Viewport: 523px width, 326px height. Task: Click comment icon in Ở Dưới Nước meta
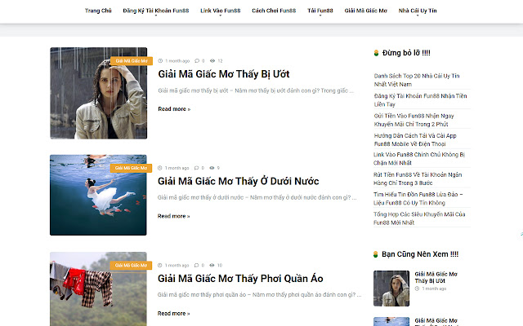196,168
